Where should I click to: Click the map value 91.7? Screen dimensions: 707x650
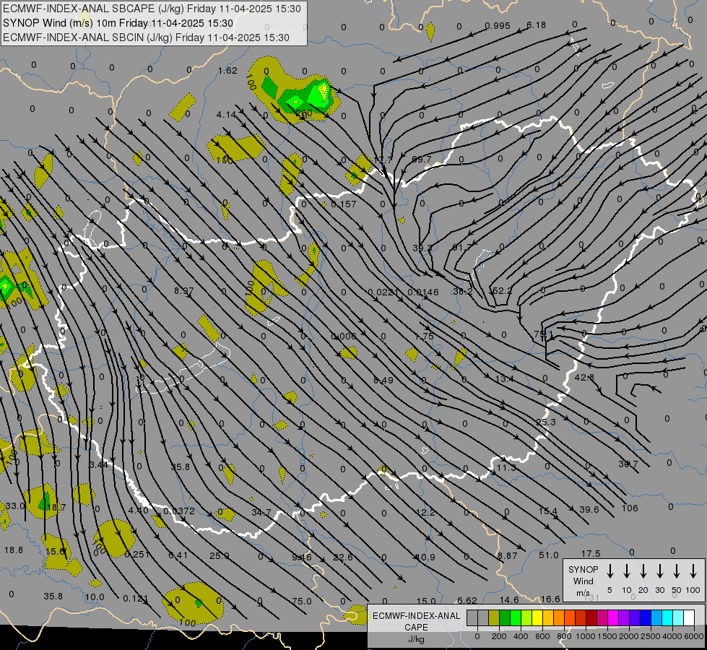pos(461,247)
